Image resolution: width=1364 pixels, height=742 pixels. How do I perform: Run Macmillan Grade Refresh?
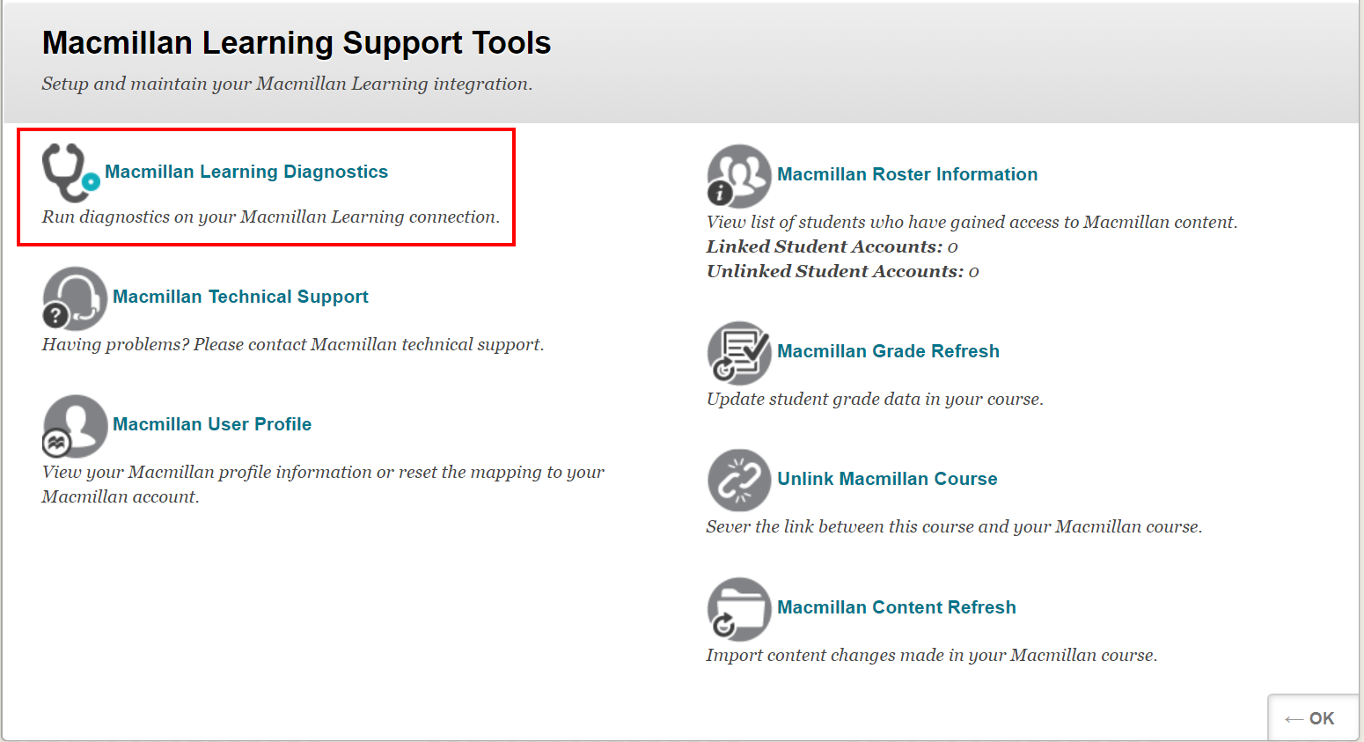(888, 351)
